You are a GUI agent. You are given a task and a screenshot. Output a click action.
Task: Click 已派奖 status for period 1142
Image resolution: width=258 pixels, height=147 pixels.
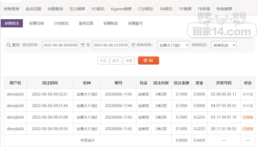(248, 129)
